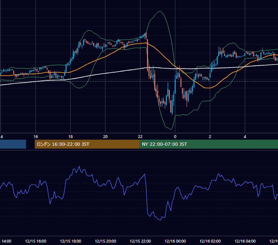Select the ロンドン 16:00-22:00 JST session bar
Screen dimensions: 278x245
(x=87, y=144)
